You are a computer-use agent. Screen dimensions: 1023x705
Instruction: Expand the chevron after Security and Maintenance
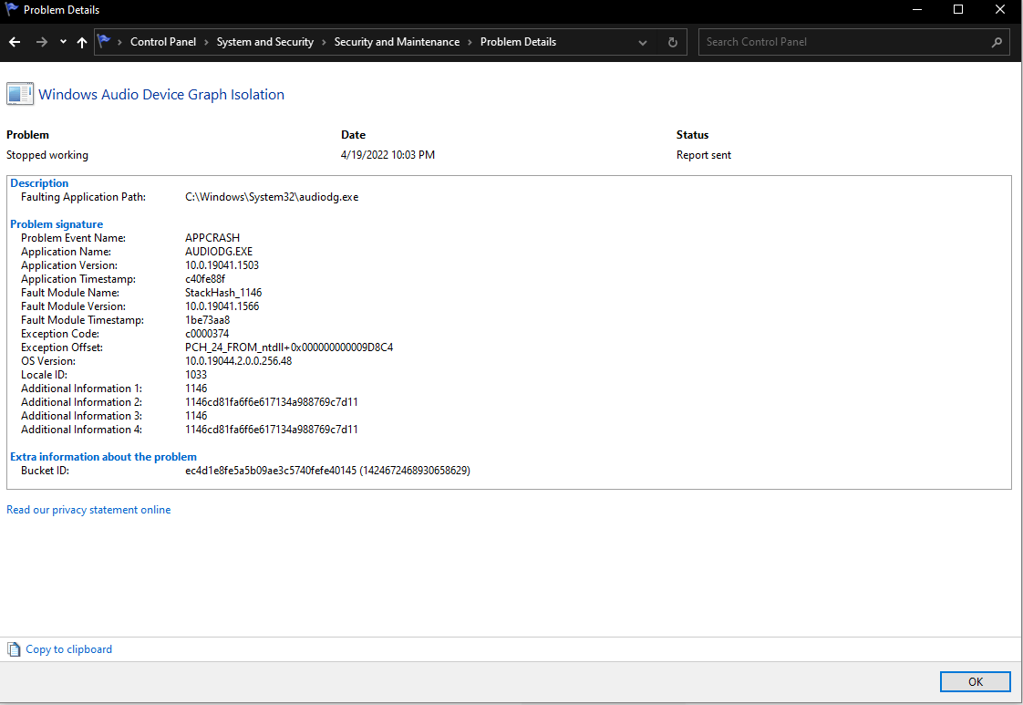point(470,43)
